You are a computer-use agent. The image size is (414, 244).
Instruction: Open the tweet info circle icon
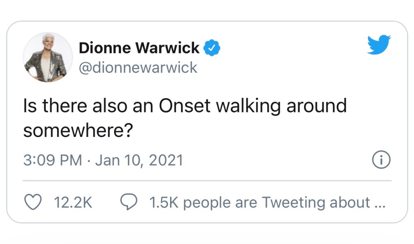point(381,161)
